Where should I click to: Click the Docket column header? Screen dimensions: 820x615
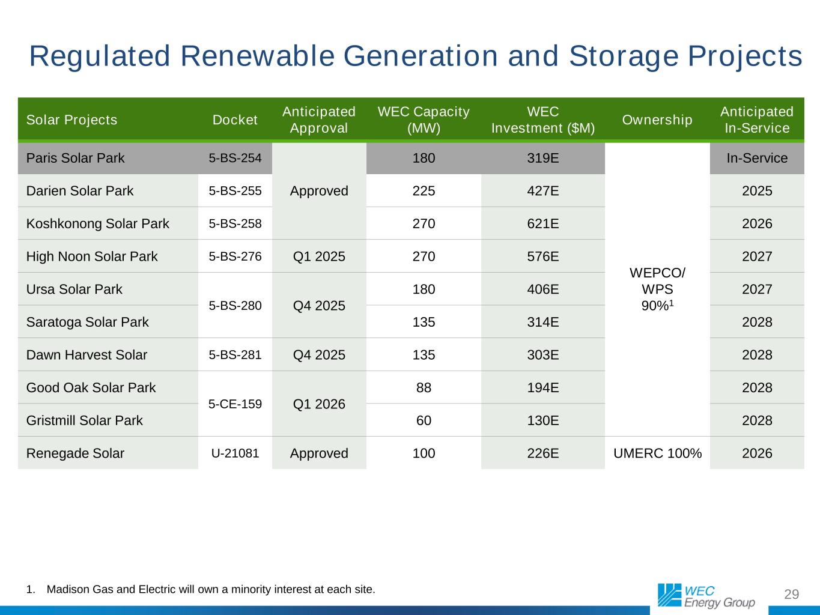[235, 120]
